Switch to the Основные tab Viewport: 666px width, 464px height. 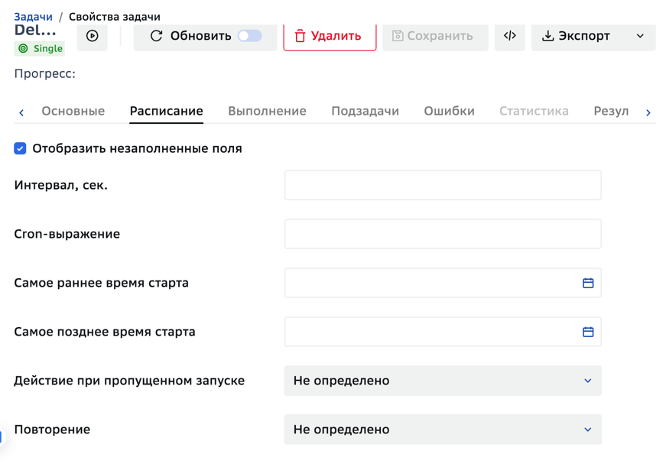(x=73, y=112)
